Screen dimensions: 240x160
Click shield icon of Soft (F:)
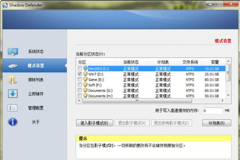tap(85, 85)
